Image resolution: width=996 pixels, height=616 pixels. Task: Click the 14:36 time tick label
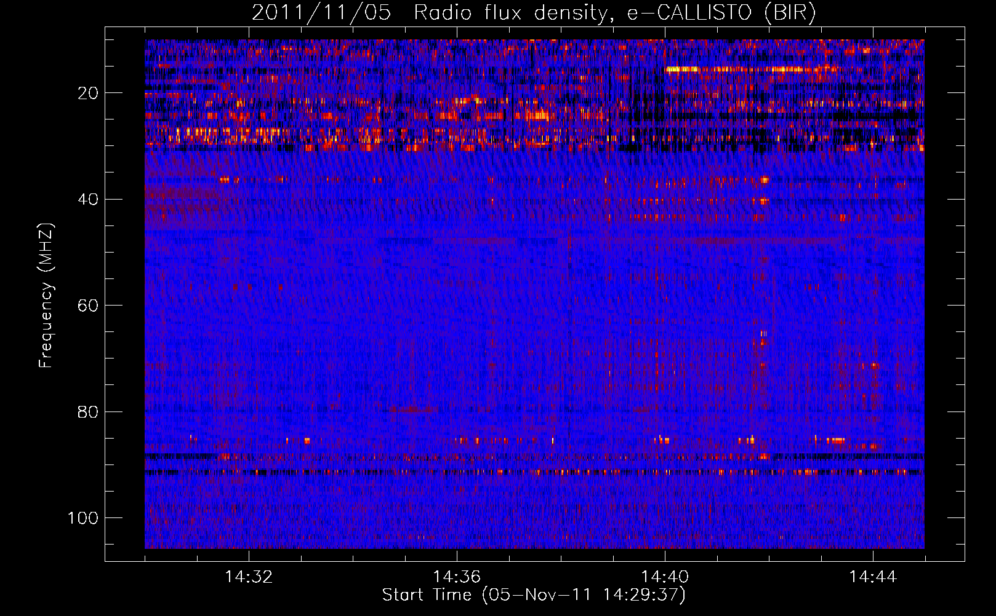tap(457, 577)
